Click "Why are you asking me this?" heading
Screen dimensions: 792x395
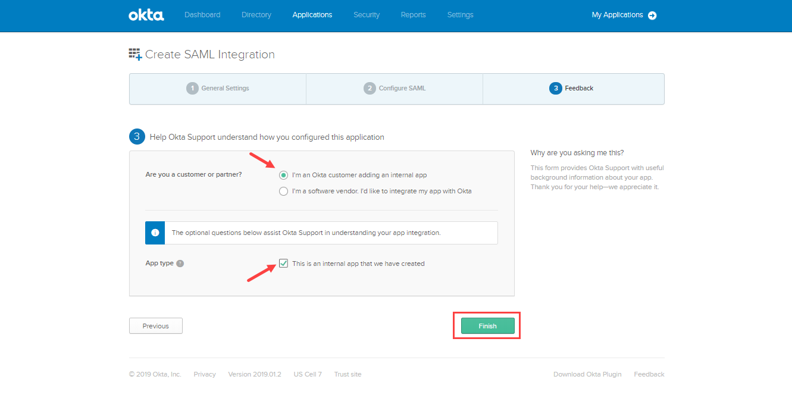(x=577, y=153)
